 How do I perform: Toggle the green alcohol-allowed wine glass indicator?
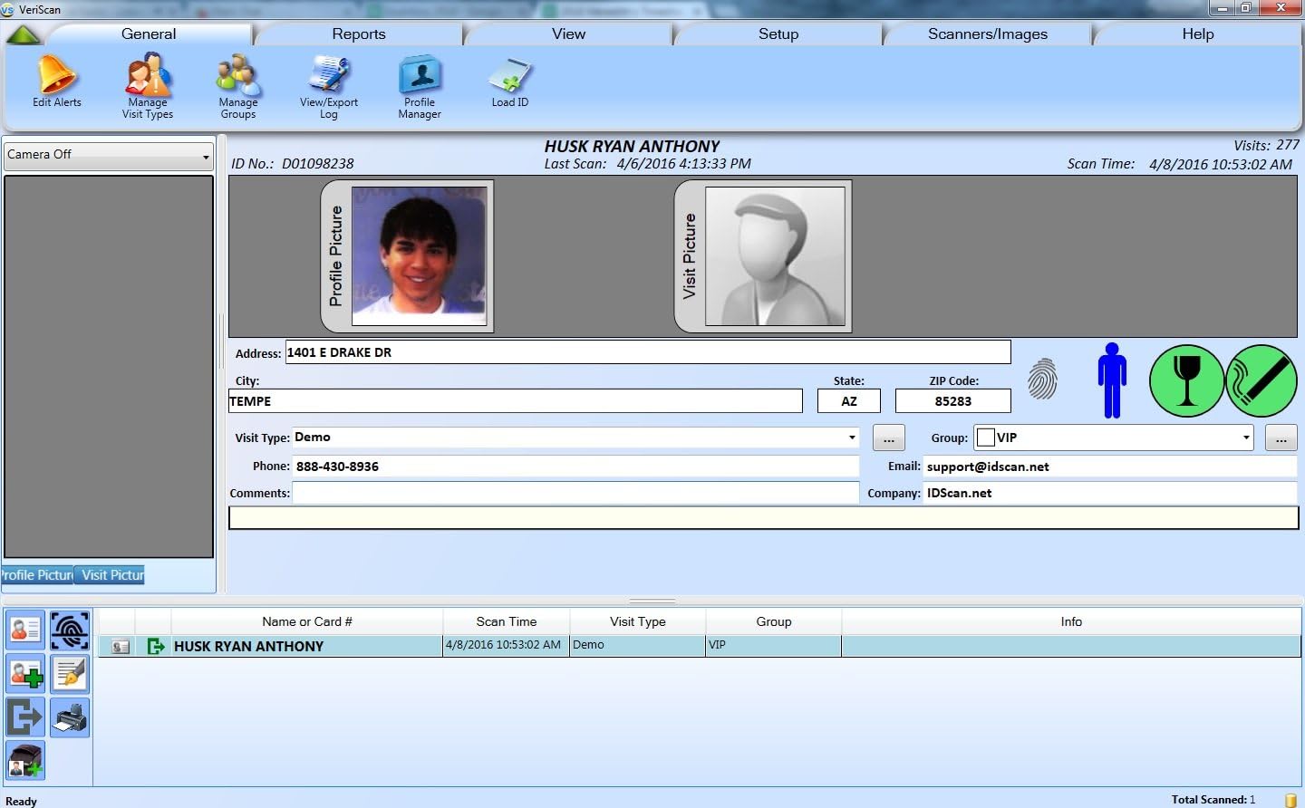click(x=1186, y=381)
